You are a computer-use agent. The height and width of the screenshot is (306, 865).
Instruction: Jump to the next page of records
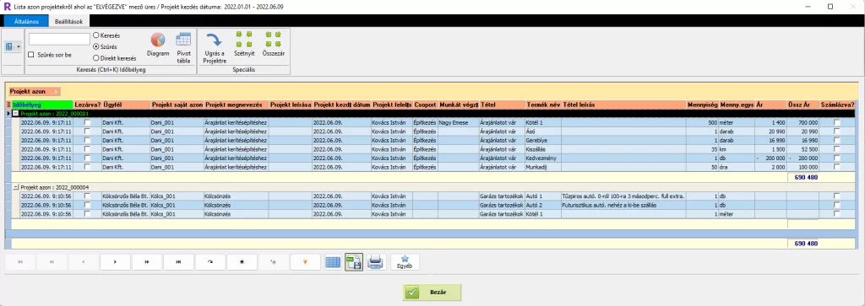coord(147,262)
